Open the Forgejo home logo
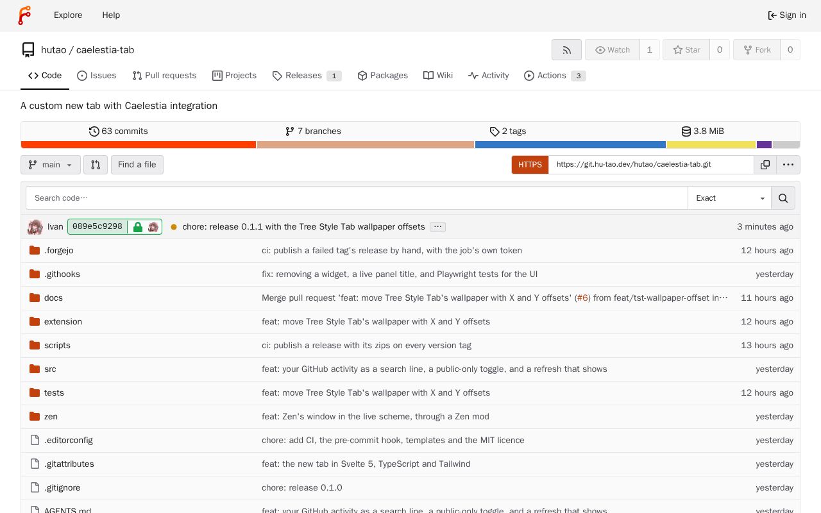The image size is (821, 513). [24, 15]
